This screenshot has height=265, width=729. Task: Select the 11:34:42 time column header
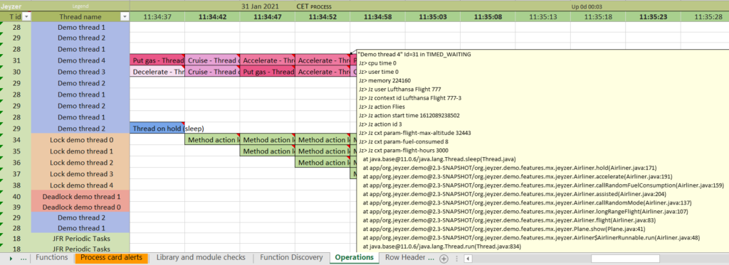coord(212,17)
